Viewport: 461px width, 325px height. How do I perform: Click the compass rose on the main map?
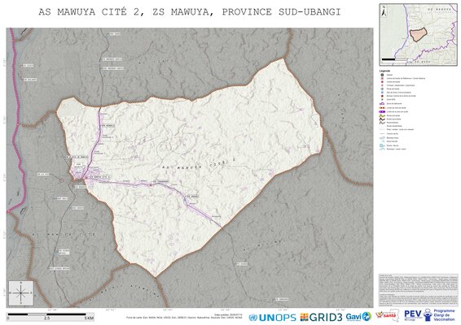click(21, 292)
